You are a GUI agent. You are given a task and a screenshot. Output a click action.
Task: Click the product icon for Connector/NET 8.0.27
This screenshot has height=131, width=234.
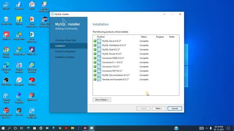click(99, 71)
